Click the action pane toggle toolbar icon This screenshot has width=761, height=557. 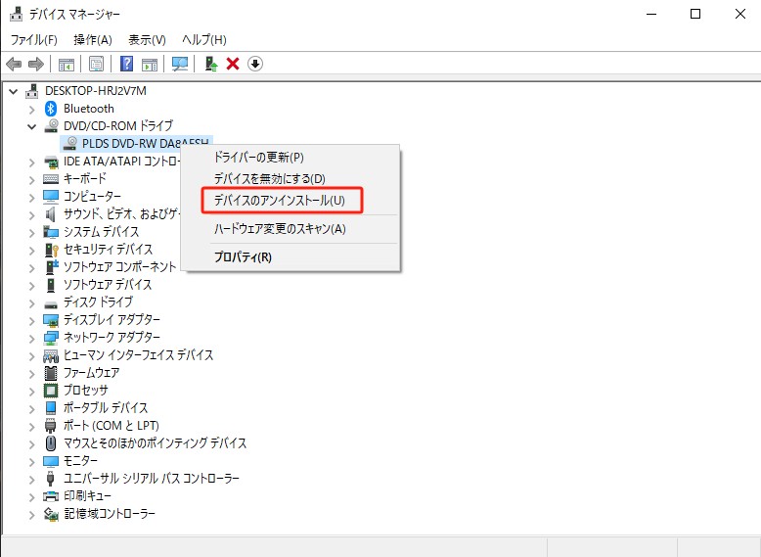pyautogui.click(x=150, y=64)
